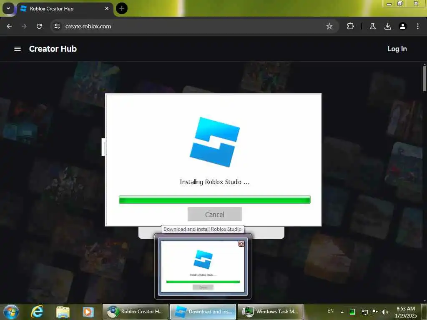Minimize the Chrome window
427x320 pixels.
389,4
